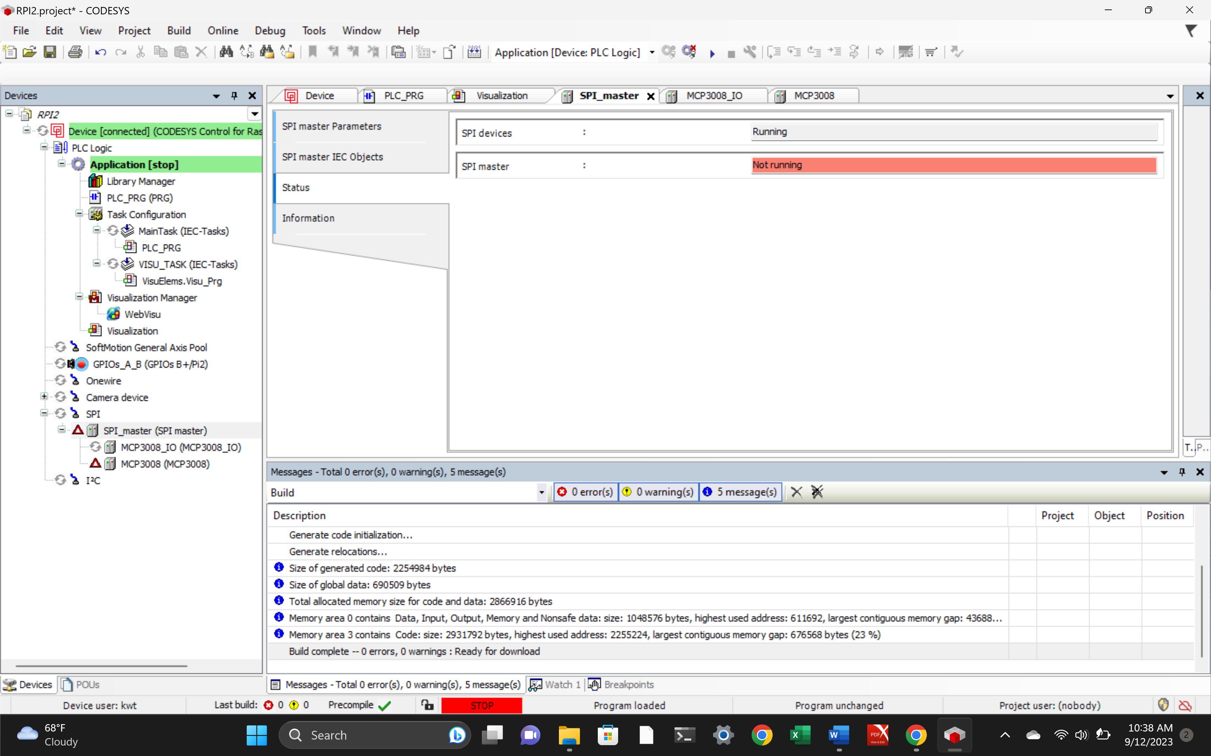Click the Build toolbar icon next to Application selector
This screenshot has width=1211, height=756.
tap(474, 52)
